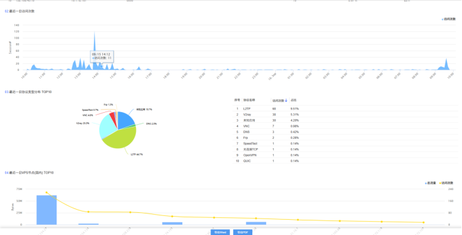Click the SpeedTest label on pie chart
The width and height of the screenshot is (462, 235).
tap(90, 110)
